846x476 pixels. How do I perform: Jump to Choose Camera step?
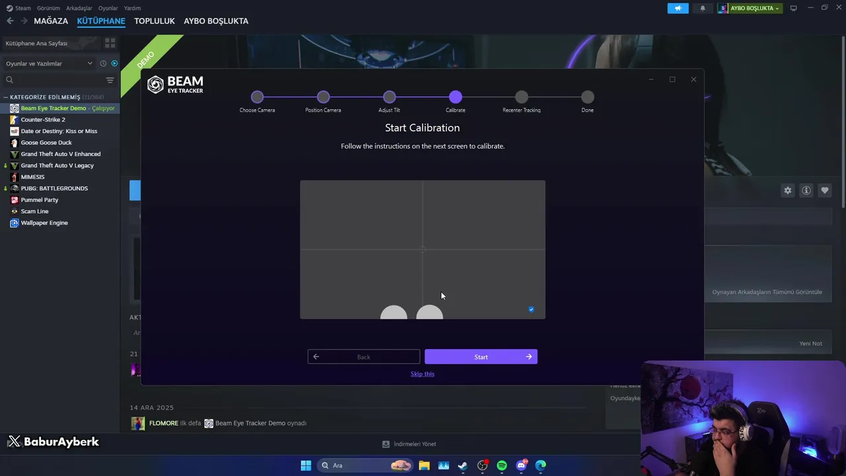(x=257, y=97)
